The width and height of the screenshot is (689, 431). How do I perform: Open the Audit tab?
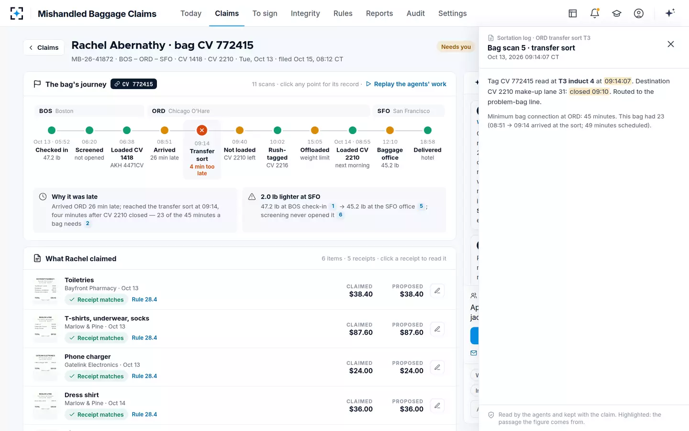click(416, 13)
